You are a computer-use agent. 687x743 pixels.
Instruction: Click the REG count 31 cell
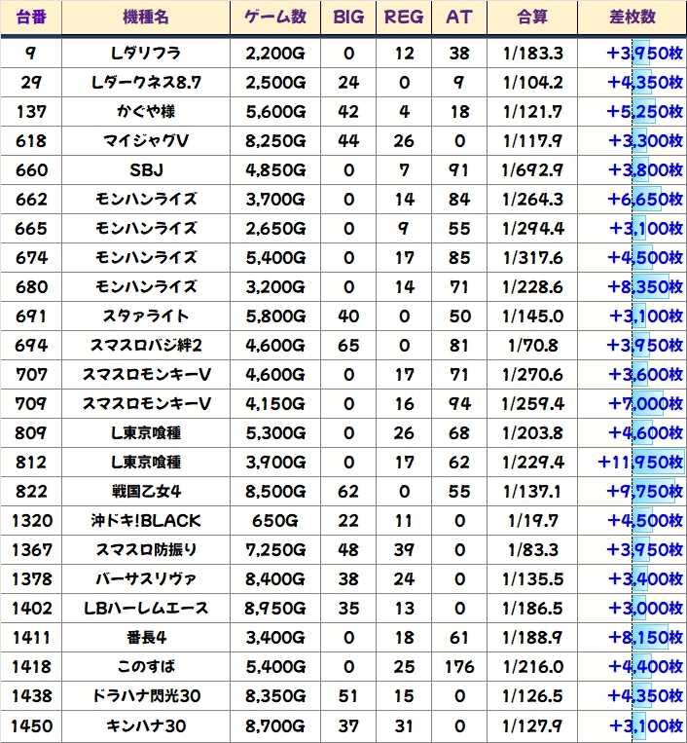pyautogui.click(x=404, y=725)
